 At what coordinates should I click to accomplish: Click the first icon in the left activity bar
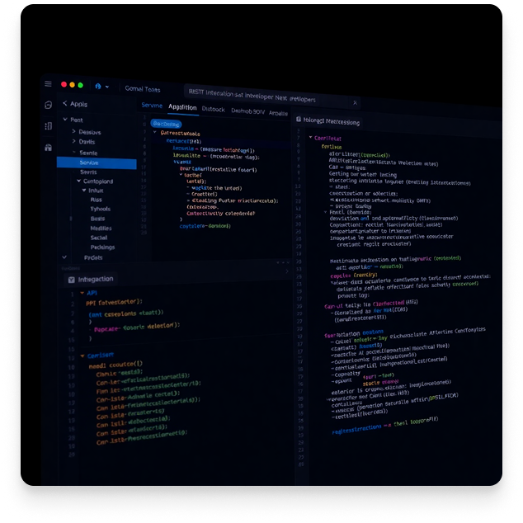tap(49, 104)
